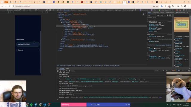
Task: Switch to the Network tab
Action: point(86,10)
